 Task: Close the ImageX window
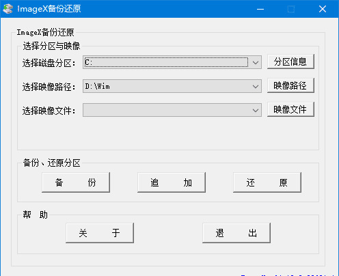[x=323, y=9]
